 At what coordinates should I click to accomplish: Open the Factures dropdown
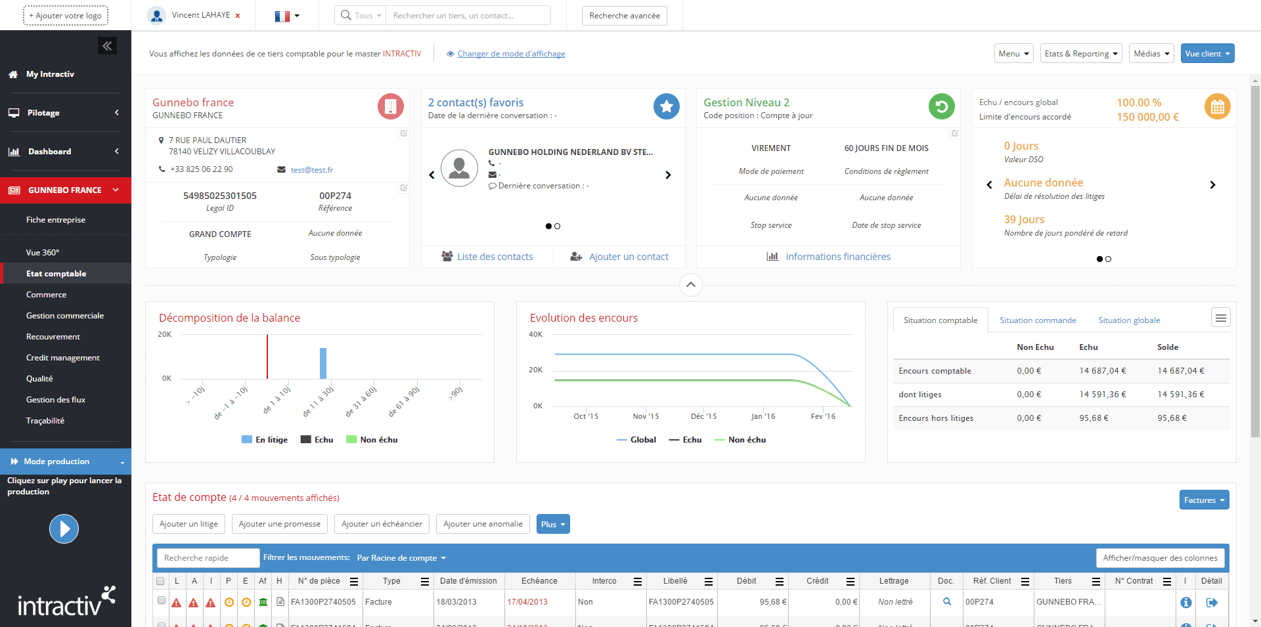click(1203, 500)
